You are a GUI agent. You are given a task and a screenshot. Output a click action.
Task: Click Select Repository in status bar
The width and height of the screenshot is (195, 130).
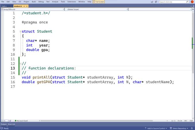pyautogui.click(x=179, y=128)
